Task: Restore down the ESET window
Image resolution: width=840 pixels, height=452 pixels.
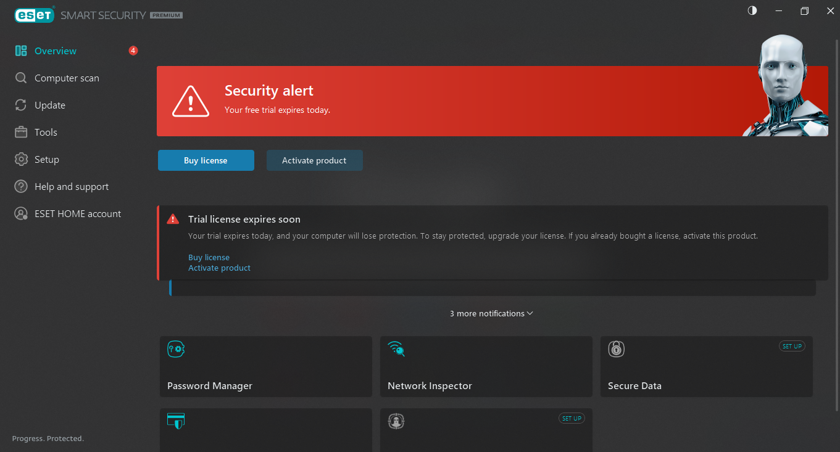Action: click(x=805, y=11)
